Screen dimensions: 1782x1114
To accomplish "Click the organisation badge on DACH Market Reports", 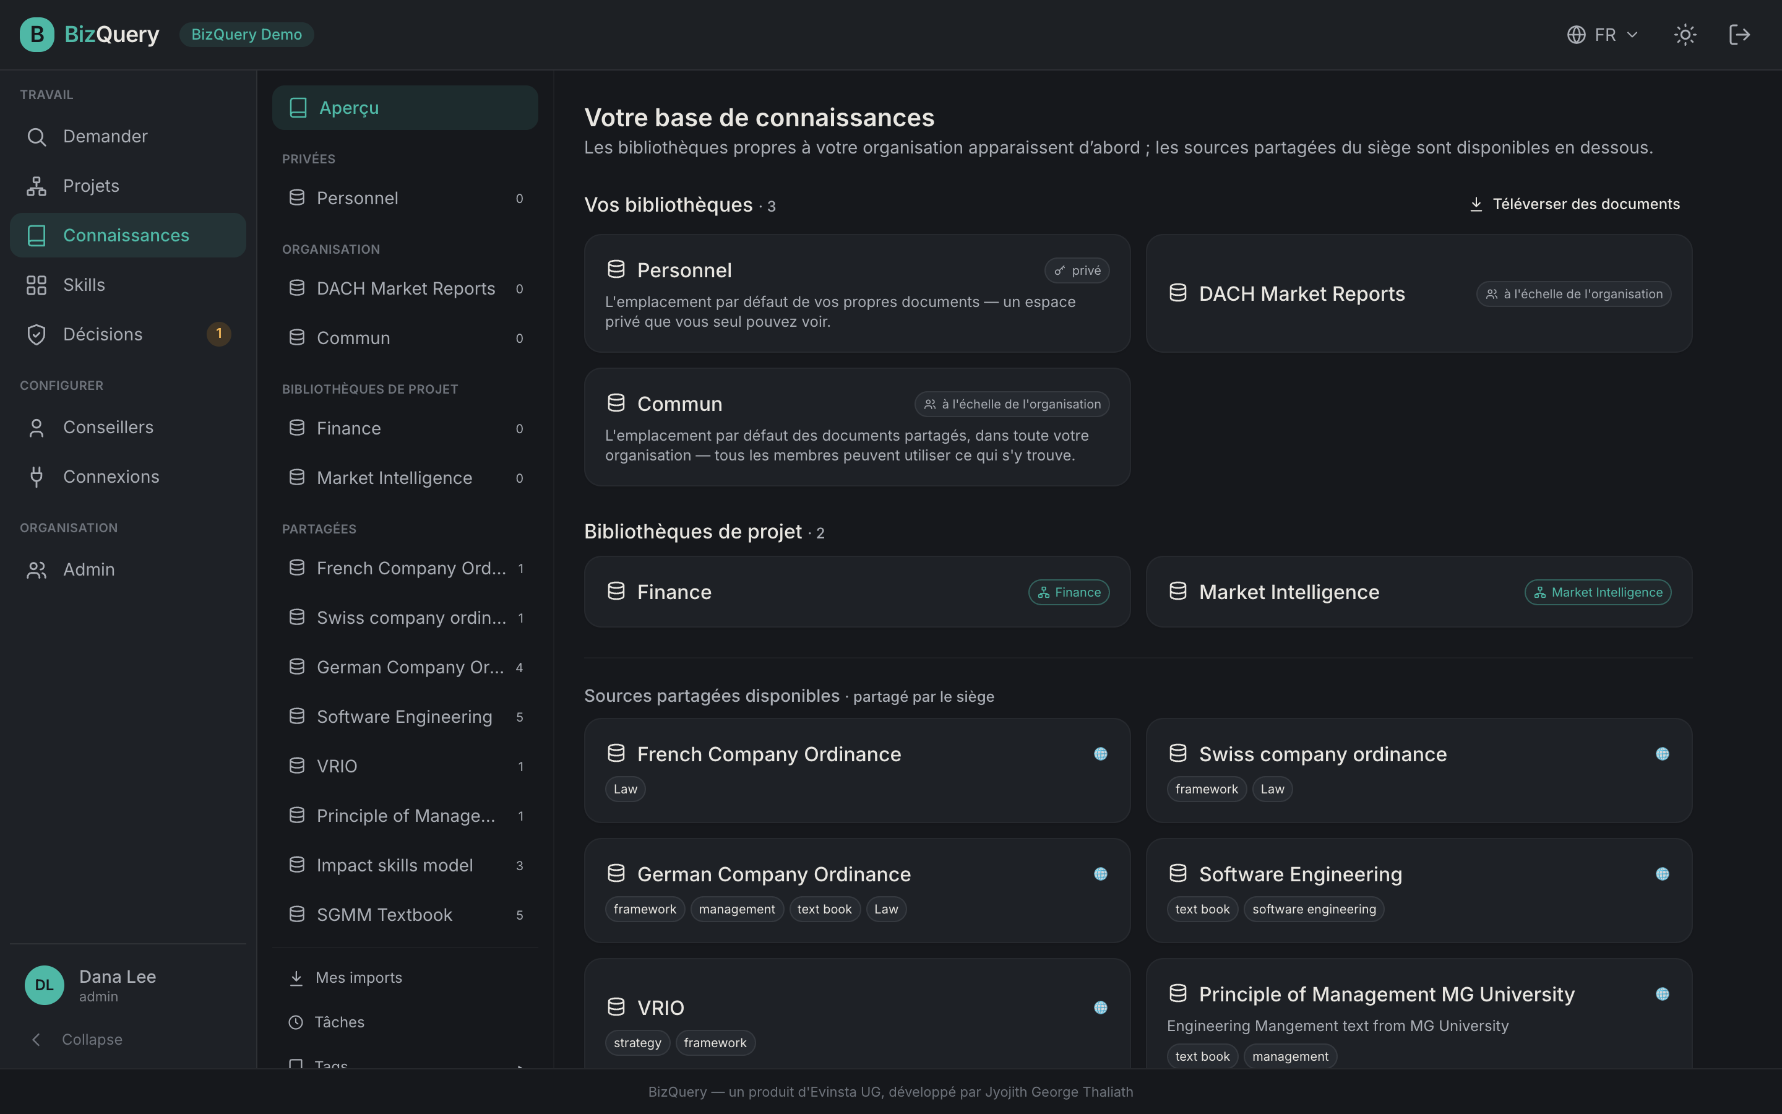I will (1573, 294).
